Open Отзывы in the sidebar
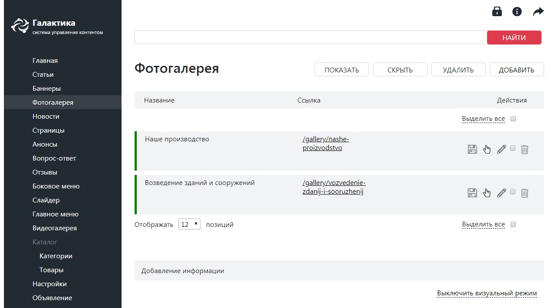 coord(45,172)
